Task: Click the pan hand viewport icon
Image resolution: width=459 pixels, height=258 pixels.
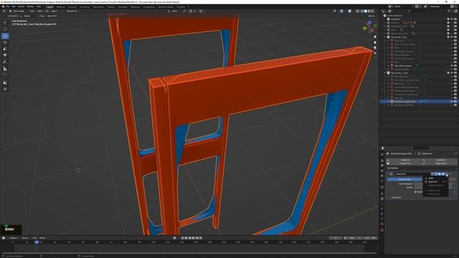Action: (375, 42)
